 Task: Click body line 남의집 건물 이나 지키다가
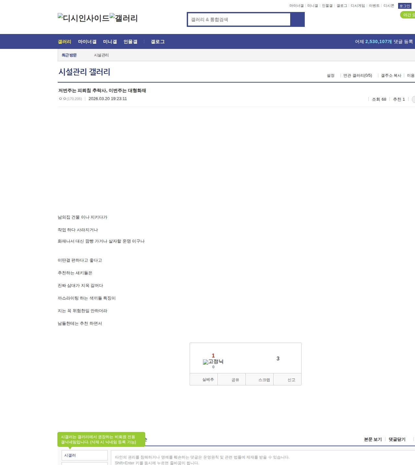[x=82, y=217]
